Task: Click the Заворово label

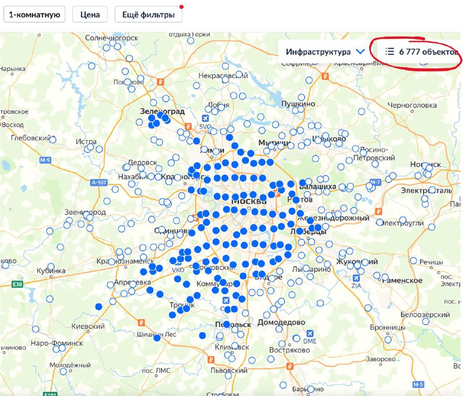Action: coord(381,359)
